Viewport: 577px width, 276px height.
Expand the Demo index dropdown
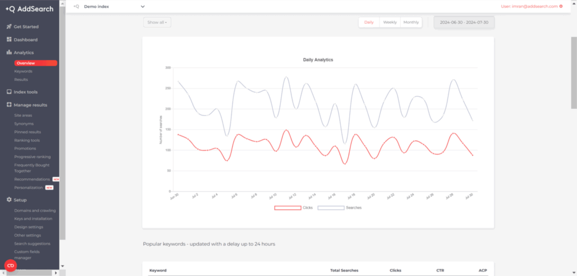point(143,7)
